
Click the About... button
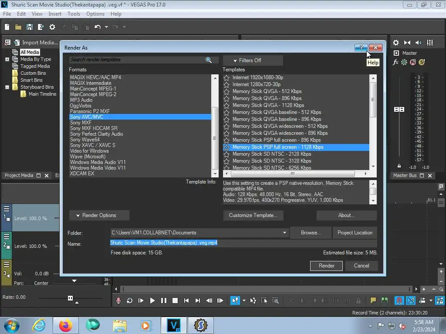[346, 215]
